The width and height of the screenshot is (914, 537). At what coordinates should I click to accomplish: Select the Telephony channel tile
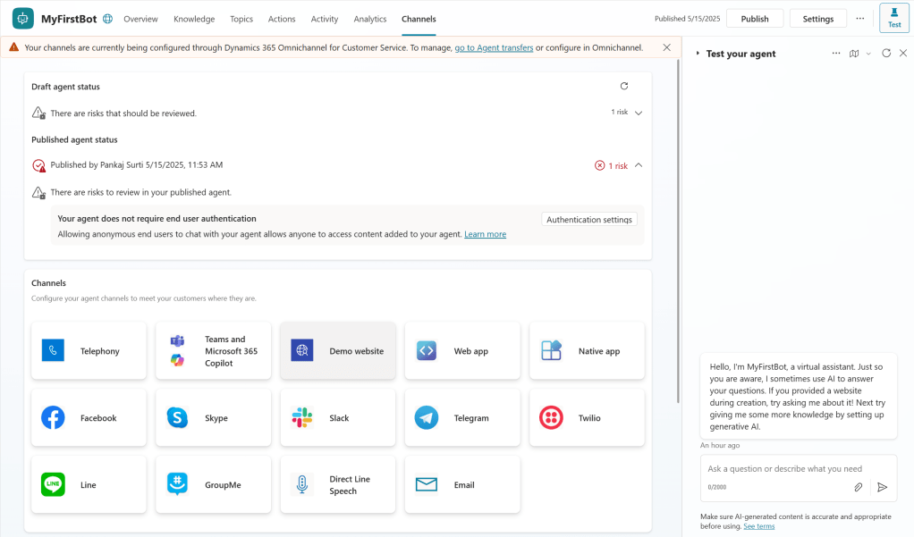pos(89,351)
